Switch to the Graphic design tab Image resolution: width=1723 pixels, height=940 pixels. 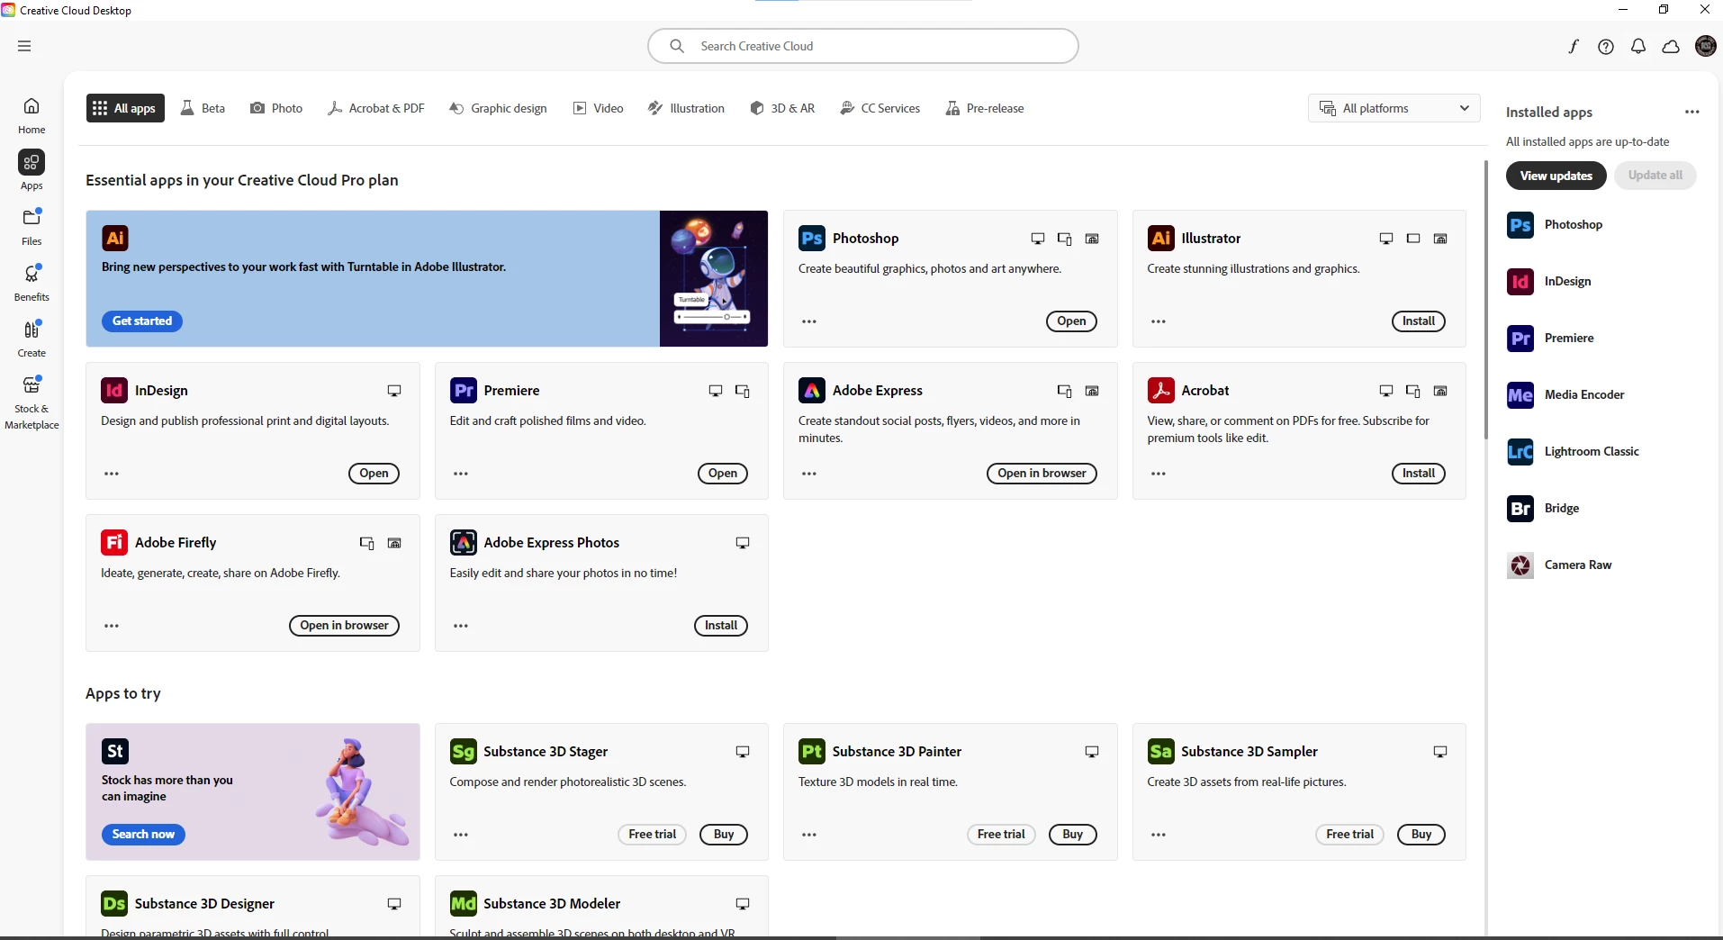click(498, 108)
